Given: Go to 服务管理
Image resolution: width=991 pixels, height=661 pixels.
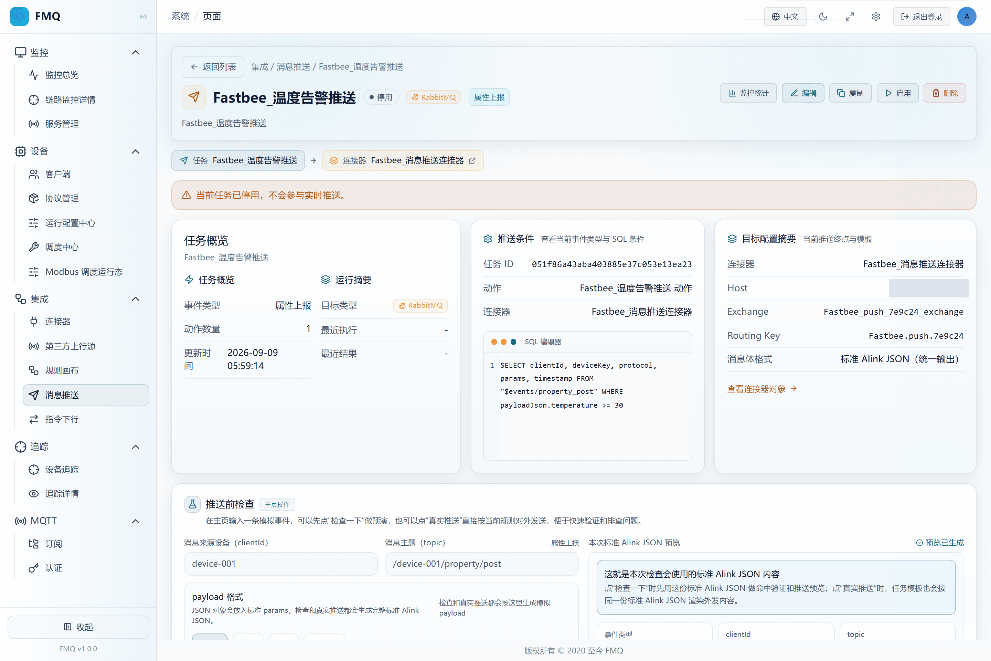Looking at the screenshot, I should (86, 124).
